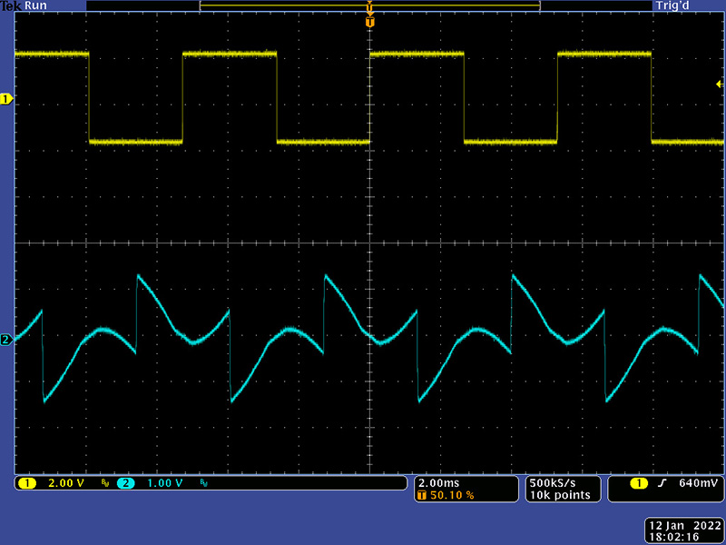Click the orange trigger position T marker
Viewport: 726px width, 545px height.
[x=369, y=21]
